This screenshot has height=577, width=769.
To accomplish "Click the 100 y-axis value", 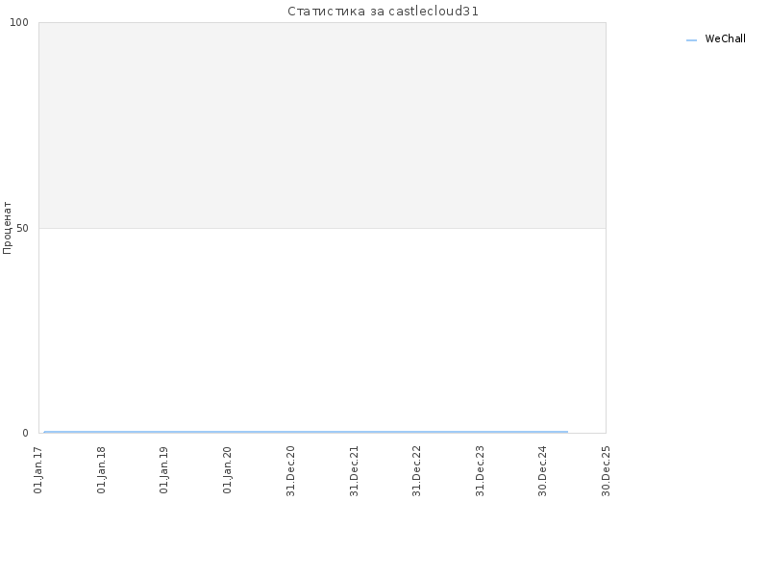I will (x=19, y=22).
